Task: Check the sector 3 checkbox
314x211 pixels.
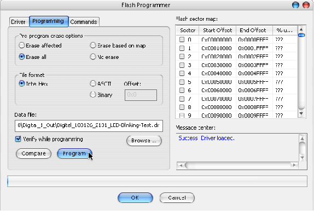Action: click(x=182, y=65)
